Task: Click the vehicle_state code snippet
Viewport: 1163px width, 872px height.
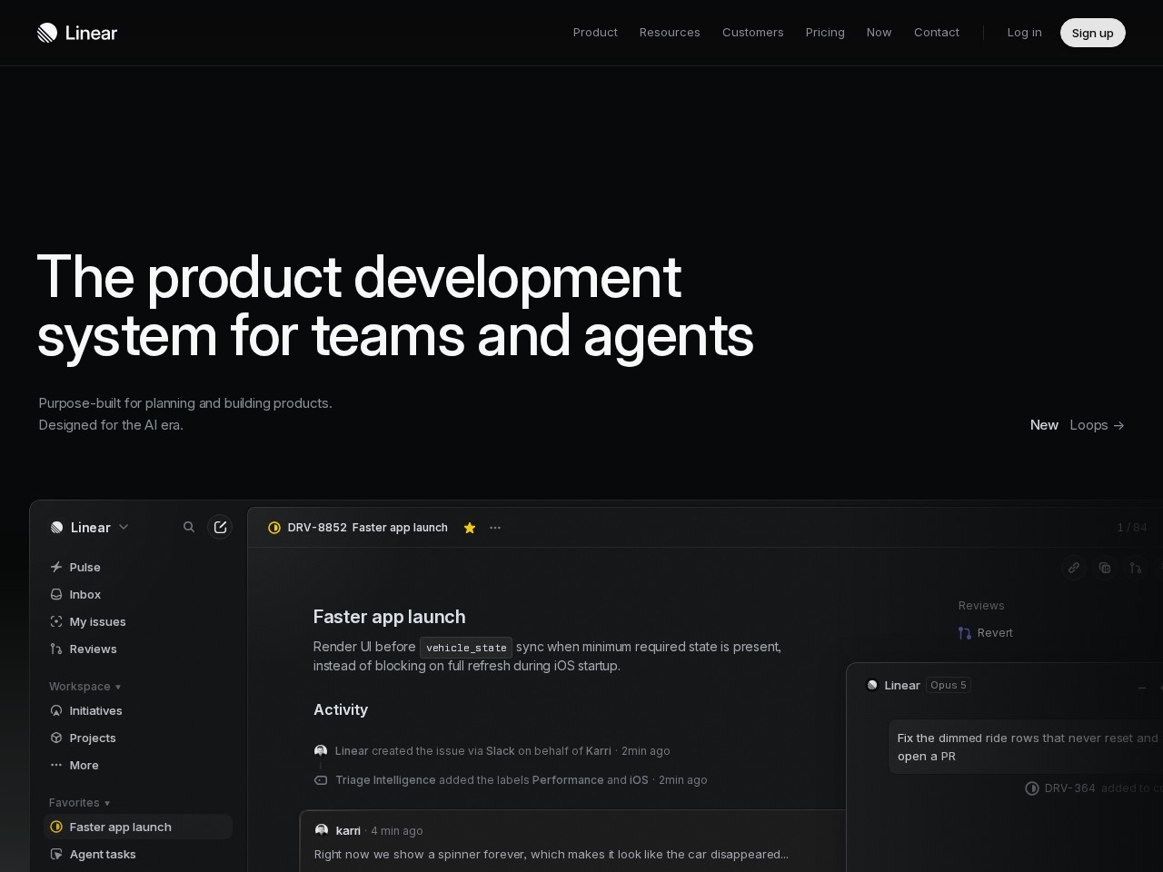Action: coord(466,648)
